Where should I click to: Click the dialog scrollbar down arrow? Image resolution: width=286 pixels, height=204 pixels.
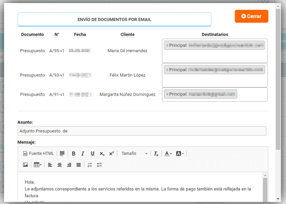[278, 199]
